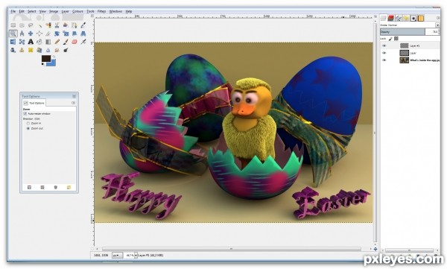Click the active Zoom magnifier tool
Viewport: 447px width, 269px height.
click(x=13, y=34)
